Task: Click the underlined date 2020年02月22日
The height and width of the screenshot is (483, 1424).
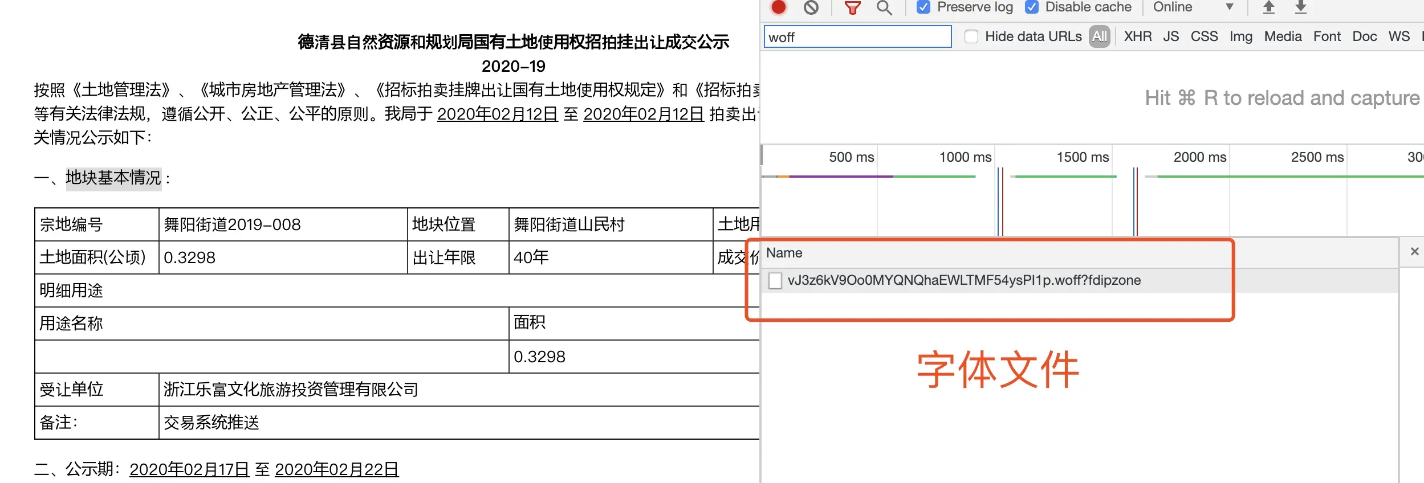Action: (336, 469)
